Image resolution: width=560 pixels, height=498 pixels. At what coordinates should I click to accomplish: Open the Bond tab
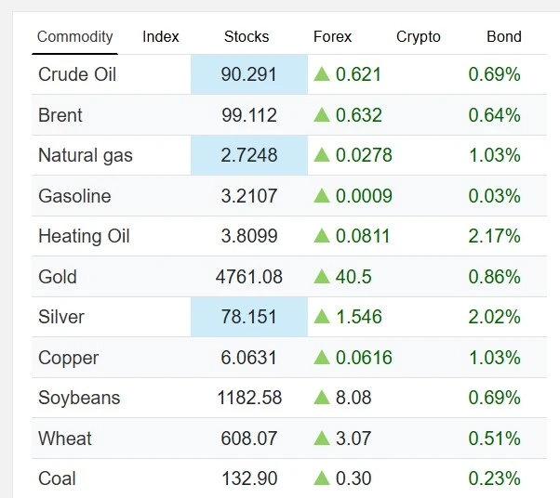504,37
